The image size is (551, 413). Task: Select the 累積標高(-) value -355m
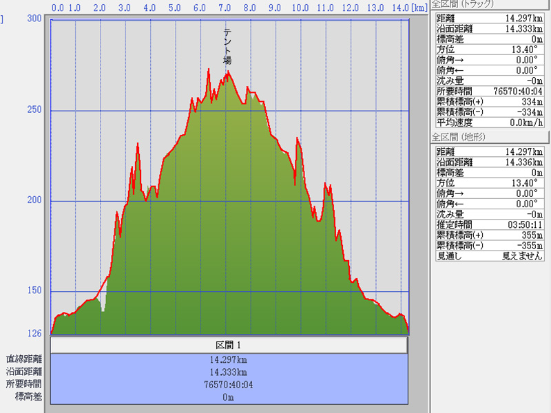point(526,245)
